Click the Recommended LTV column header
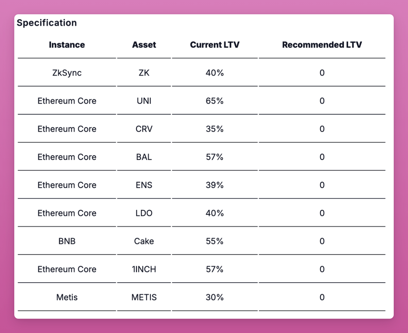The image size is (408, 333). (x=322, y=45)
